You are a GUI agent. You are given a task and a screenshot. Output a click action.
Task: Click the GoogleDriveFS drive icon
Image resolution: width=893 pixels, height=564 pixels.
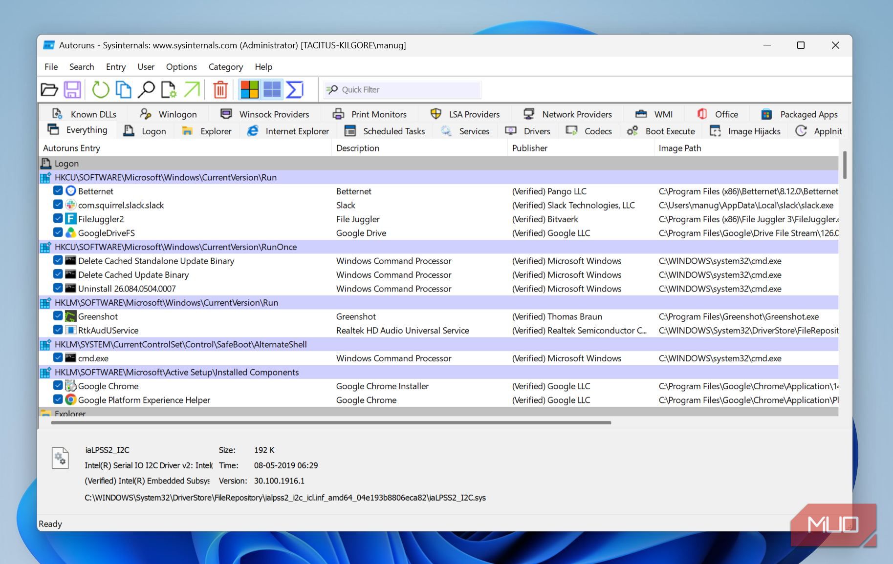(71, 233)
